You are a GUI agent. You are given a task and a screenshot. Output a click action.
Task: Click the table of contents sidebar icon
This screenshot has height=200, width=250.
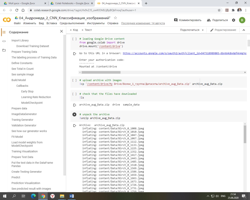pyautogui.click(x=4, y=32)
